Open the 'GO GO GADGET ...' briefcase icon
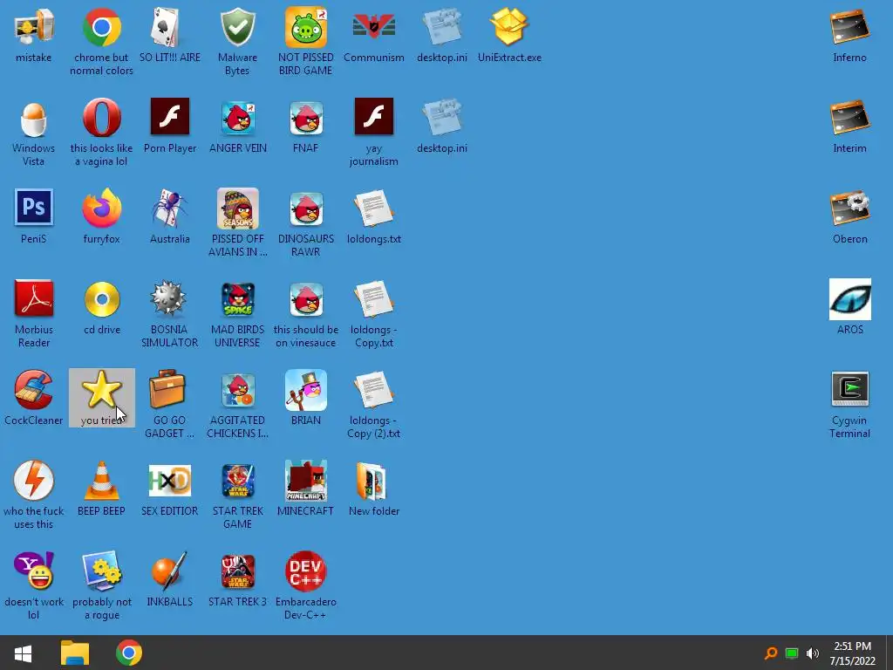 pyautogui.click(x=167, y=389)
